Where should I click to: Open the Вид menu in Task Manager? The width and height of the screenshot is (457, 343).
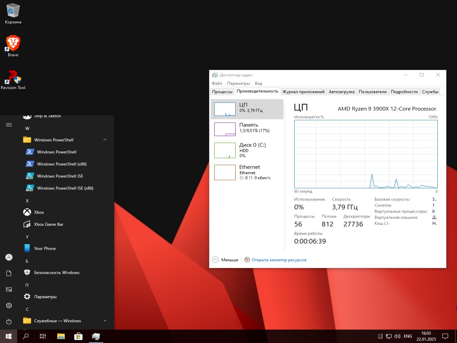(x=258, y=83)
